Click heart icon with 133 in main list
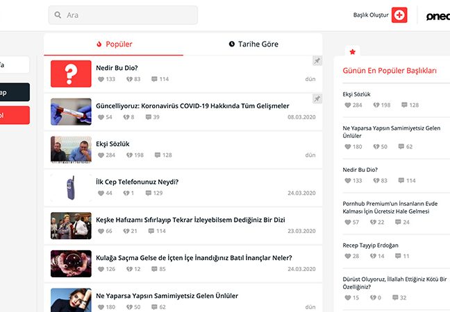This screenshot has width=450, height=312. (101, 79)
